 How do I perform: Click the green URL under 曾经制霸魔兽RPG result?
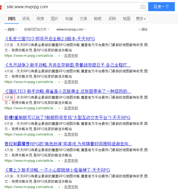coord(30,161)
